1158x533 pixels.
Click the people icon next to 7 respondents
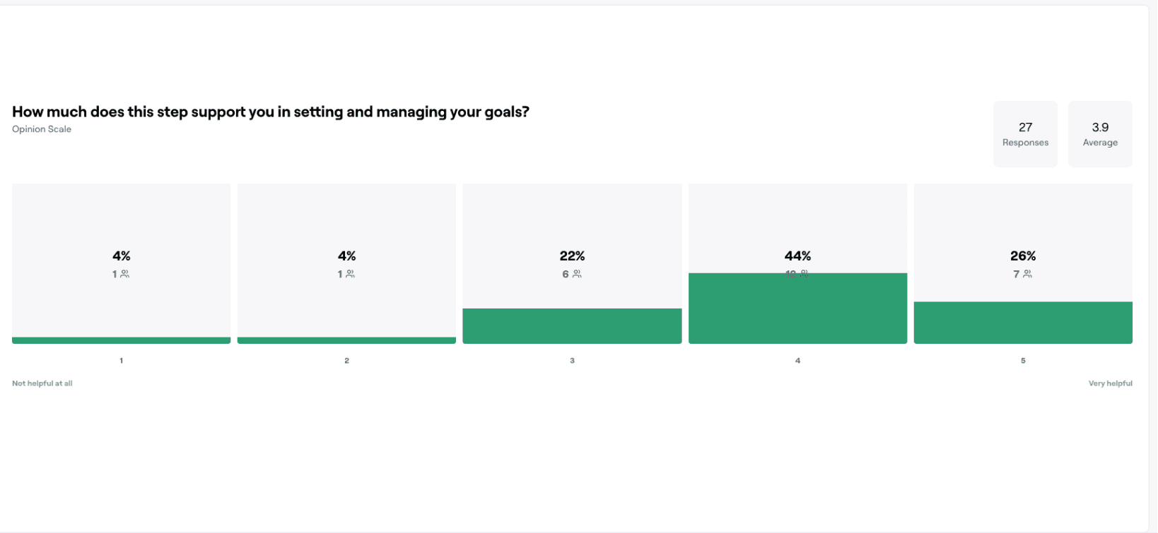1028,274
